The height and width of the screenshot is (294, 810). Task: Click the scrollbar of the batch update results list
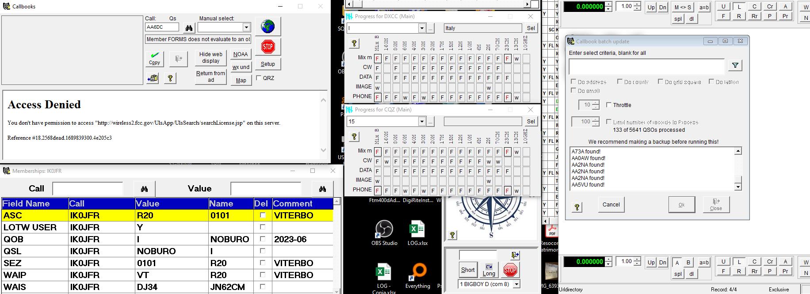737,169
